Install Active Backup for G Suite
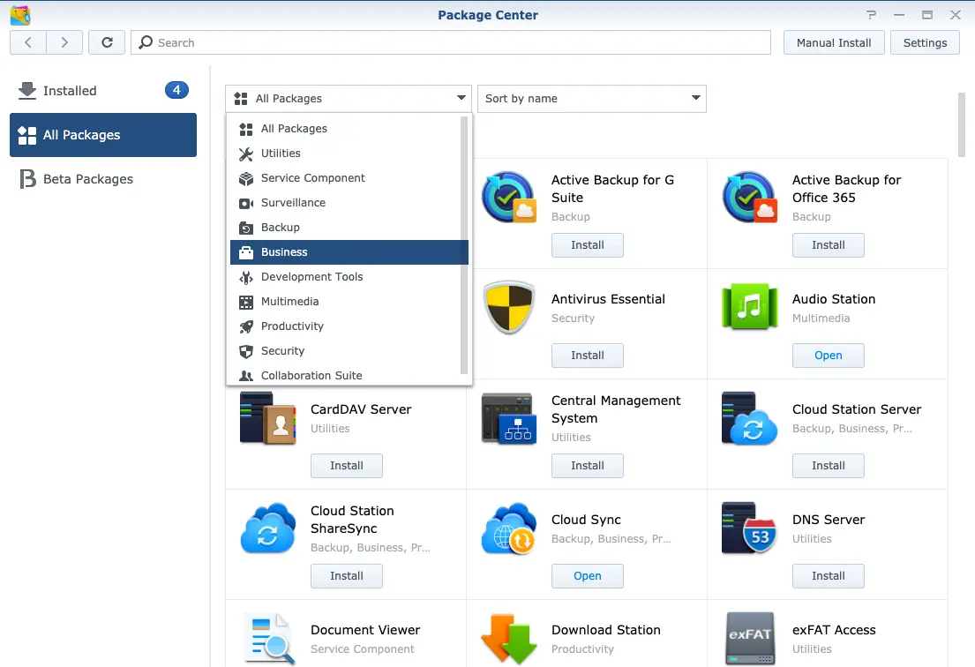 click(x=587, y=245)
